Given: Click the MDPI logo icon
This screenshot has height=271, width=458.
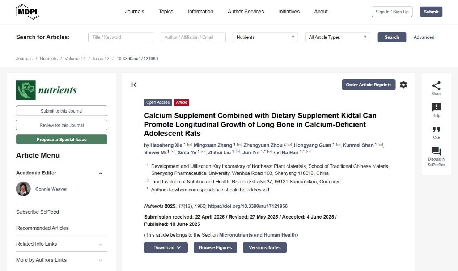Looking at the screenshot, I should [27, 12].
